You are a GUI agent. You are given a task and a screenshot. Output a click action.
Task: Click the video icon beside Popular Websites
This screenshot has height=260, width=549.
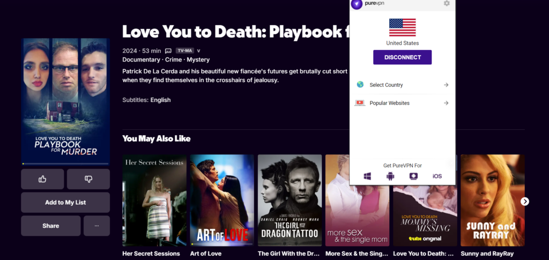click(x=360, y=103)
